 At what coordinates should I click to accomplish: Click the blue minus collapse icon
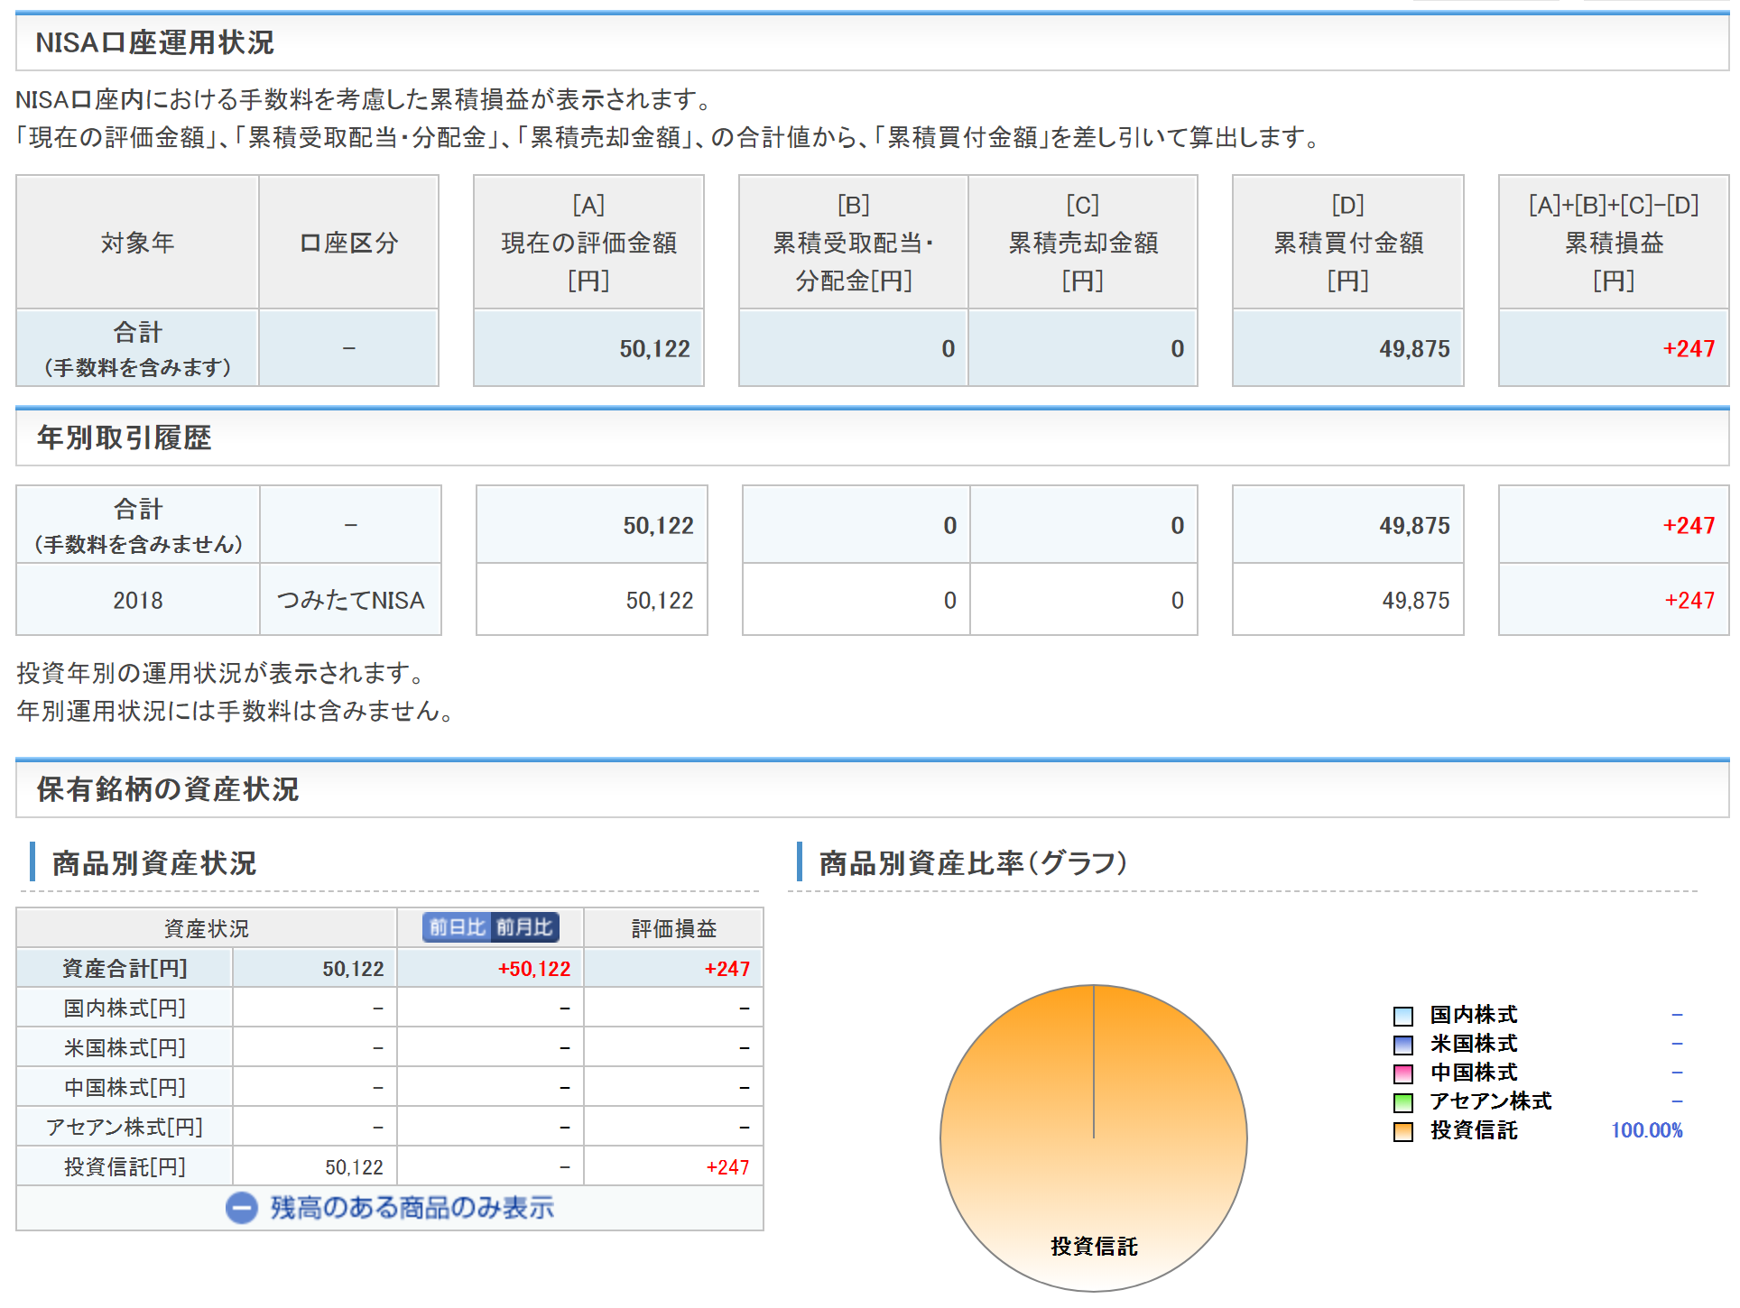coord(241,1208)
